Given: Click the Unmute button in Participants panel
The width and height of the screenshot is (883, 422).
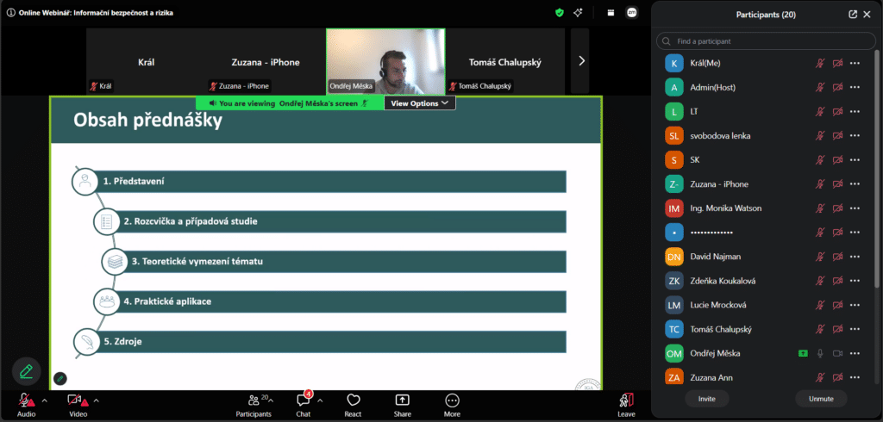Looking at the screenshot, I should 821,399.
